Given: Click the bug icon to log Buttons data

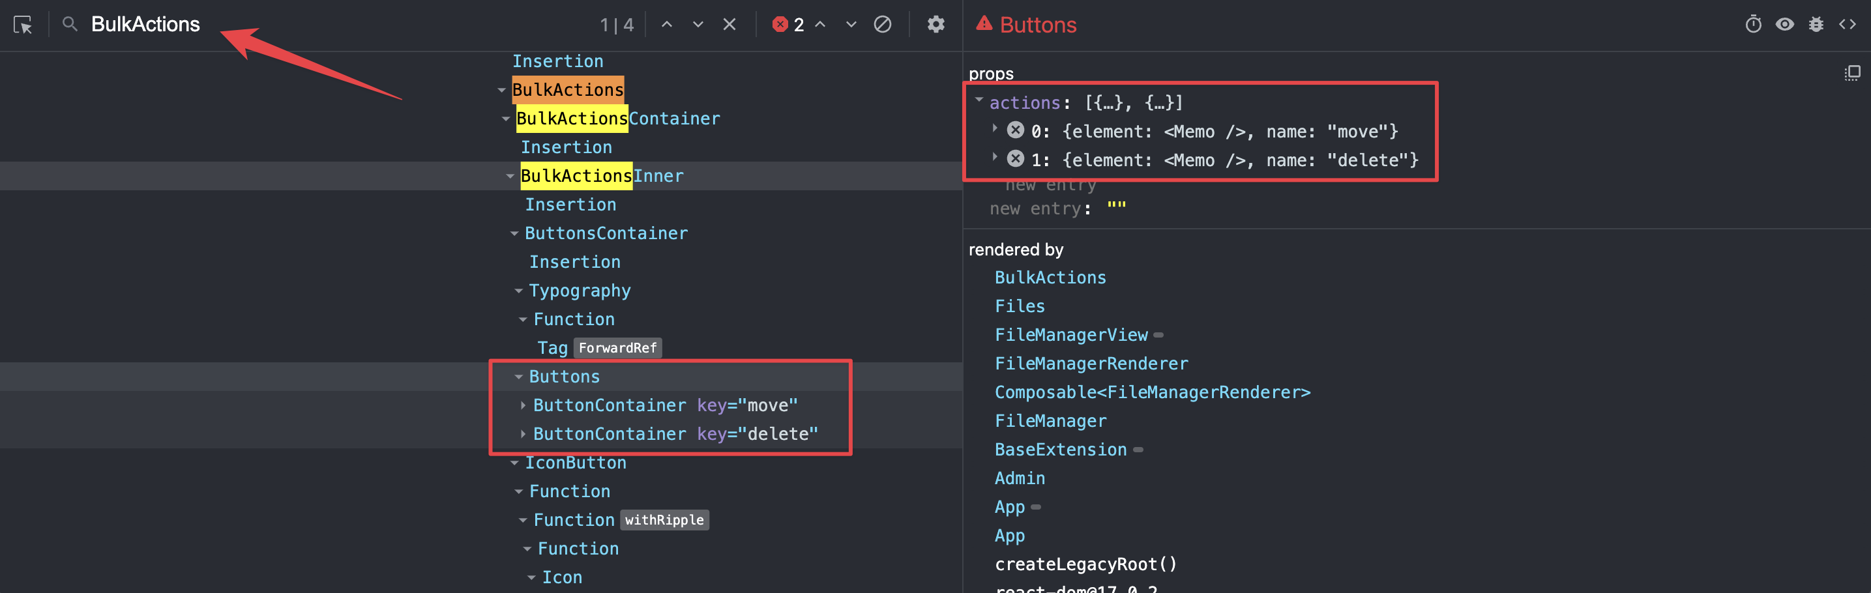Looking at the screenshot, I should tap(1816, 24).
